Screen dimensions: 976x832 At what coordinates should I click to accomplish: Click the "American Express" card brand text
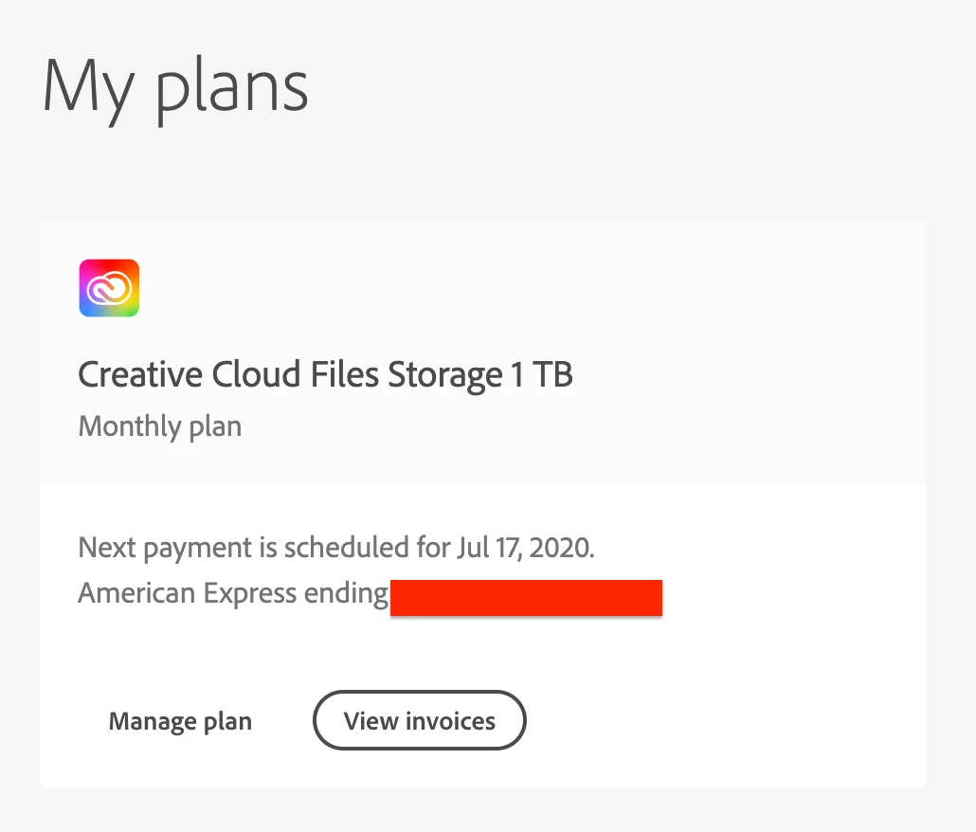point(187,594)
